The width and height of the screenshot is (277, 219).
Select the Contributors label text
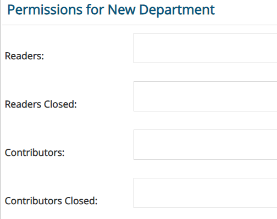coord(35,153)
